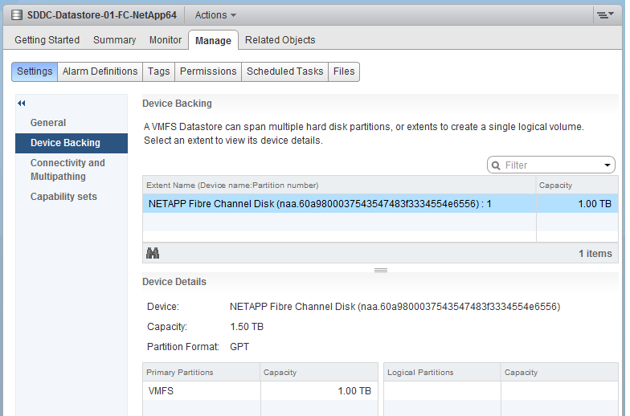
Task: Sort extents by Capacity column header
Action: pyautogui.click(x=577, y=185)
